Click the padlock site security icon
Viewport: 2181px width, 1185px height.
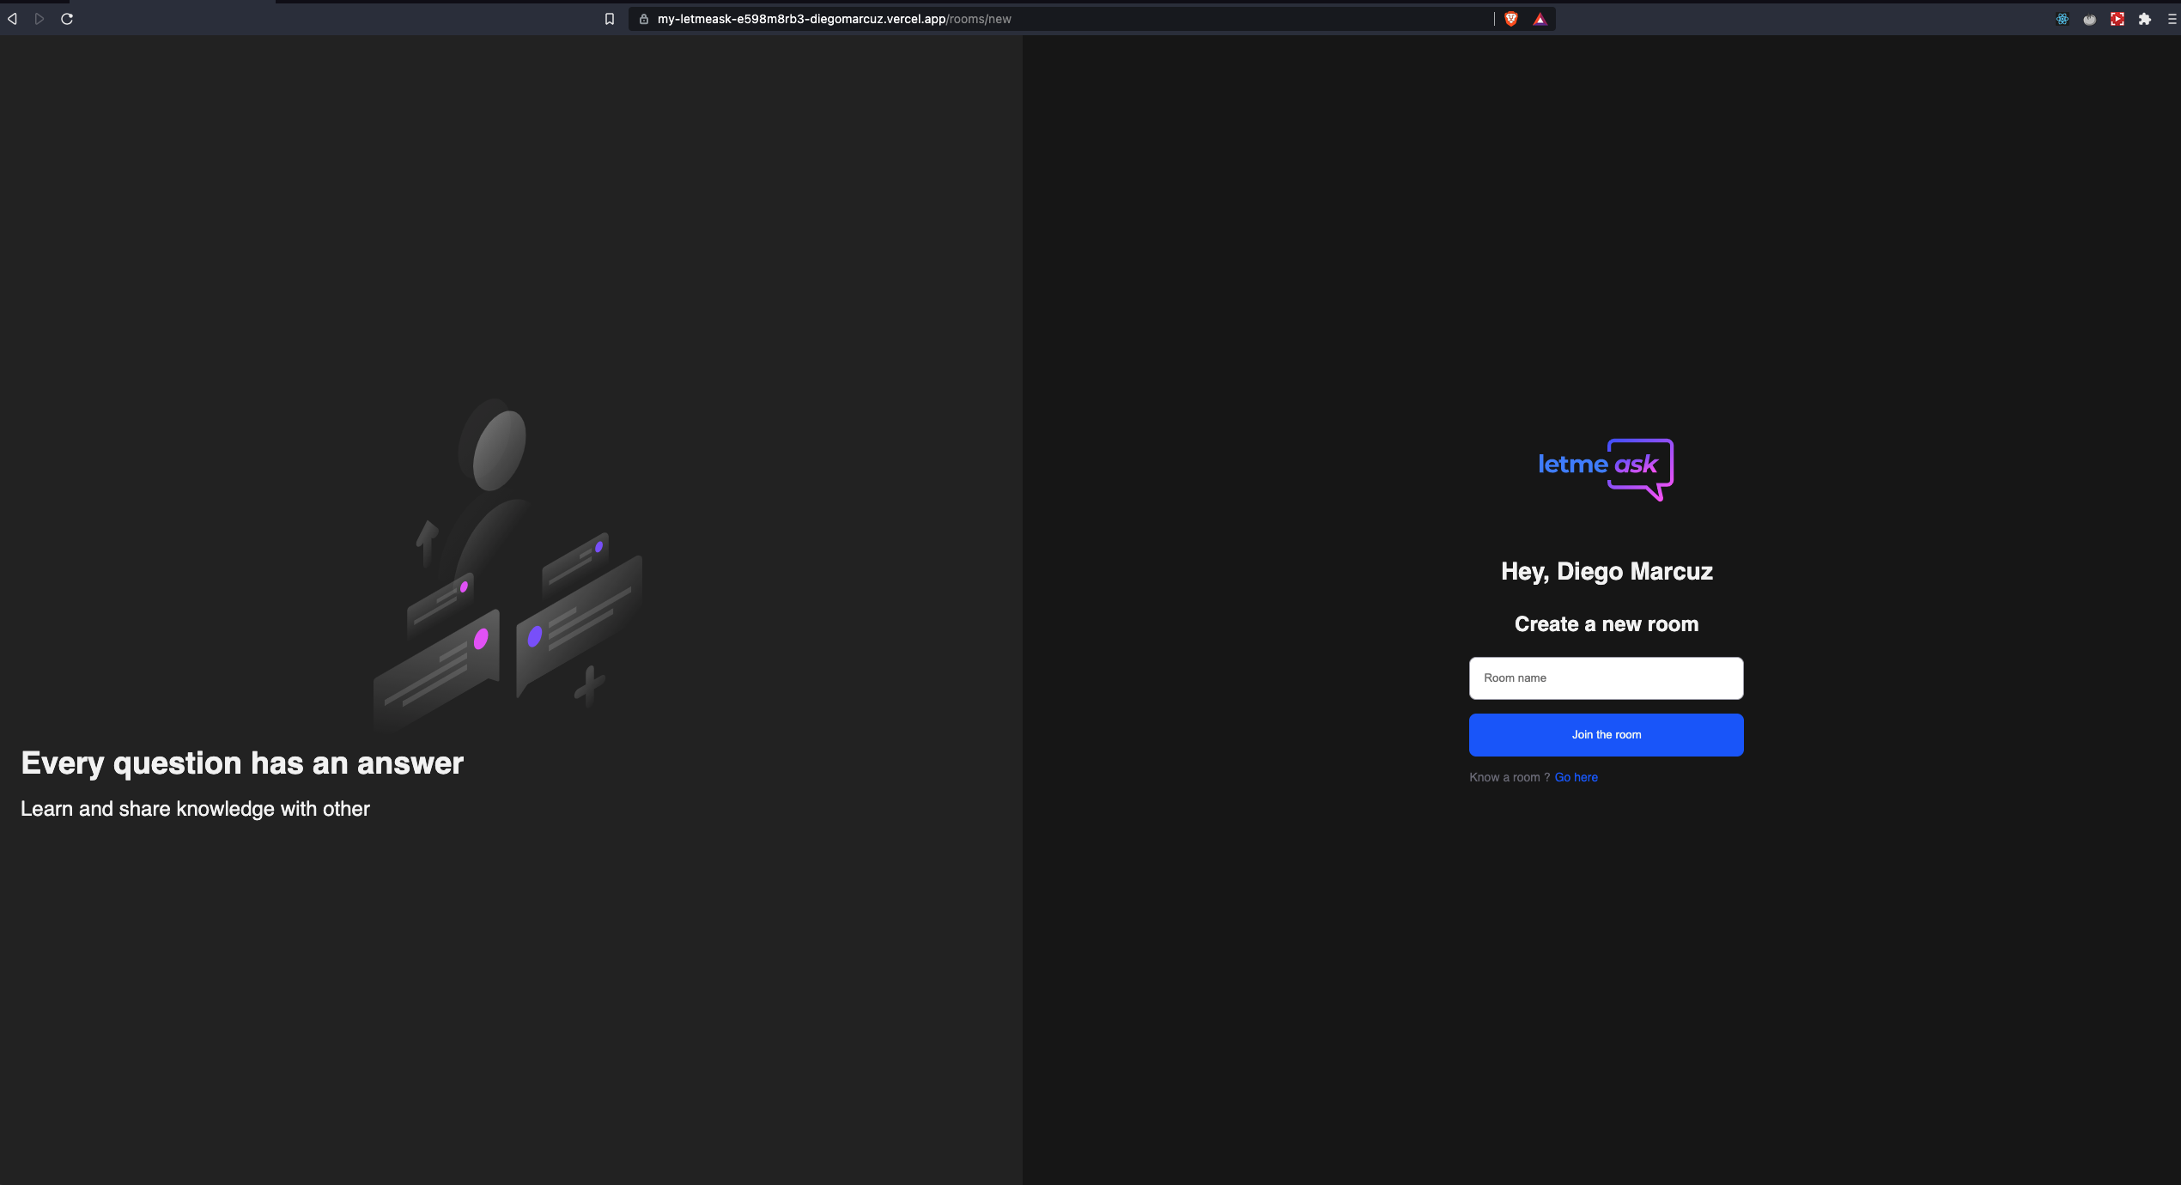(x=644, y=19)
